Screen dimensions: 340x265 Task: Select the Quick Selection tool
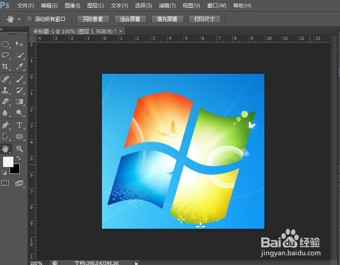coord(19,55)
